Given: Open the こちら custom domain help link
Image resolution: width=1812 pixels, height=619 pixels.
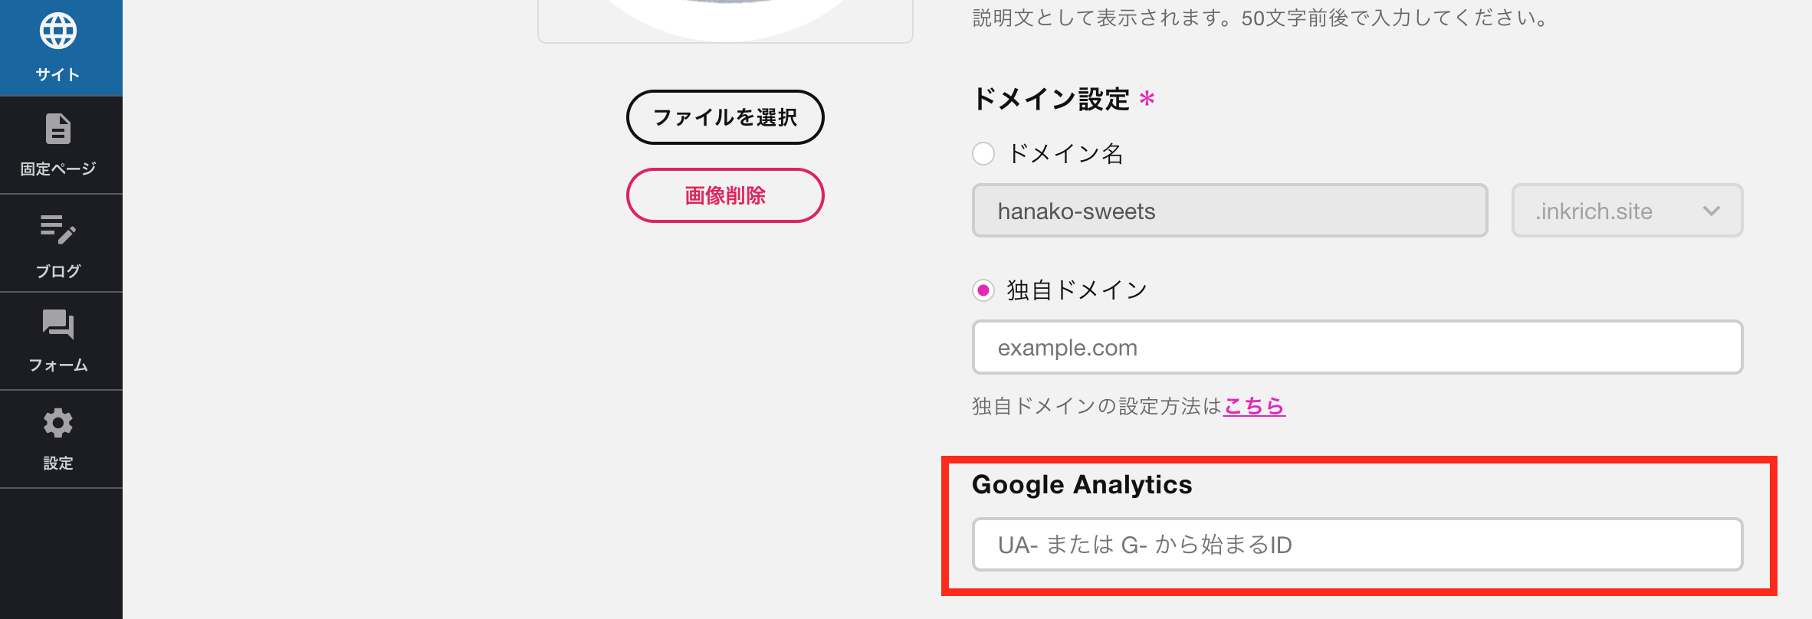Looking at the screenshot, I should (x=1254, y=406).
